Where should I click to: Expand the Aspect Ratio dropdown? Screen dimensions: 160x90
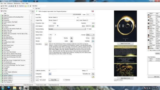pyautogui.click(x=52, y=35)
